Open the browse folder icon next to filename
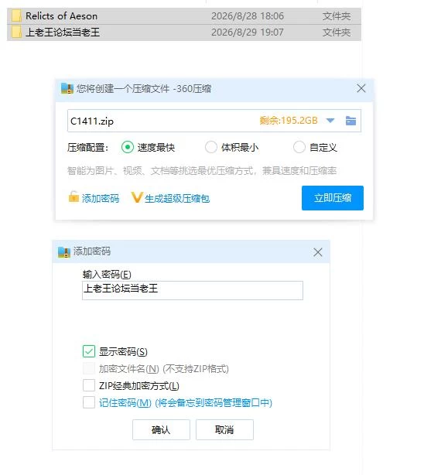The height and width of the screenshot is (475, 424). [x=350, y=121]
